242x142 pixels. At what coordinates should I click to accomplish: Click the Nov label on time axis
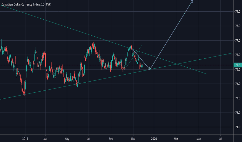[133, 139]
